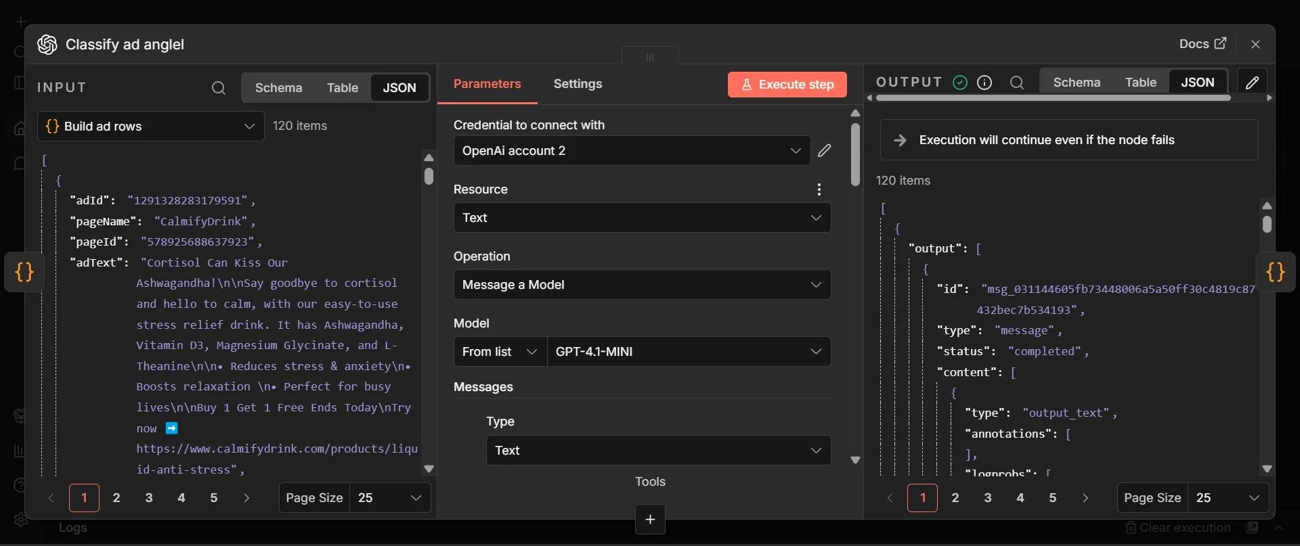This screenshot has height=546, width=1300.
Task: Show input as Table
Action: 343,88
